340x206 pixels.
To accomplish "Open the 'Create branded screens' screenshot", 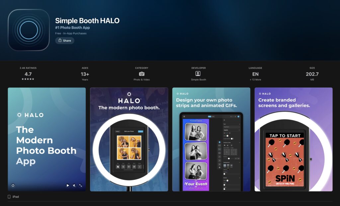I will click(294, 139).
